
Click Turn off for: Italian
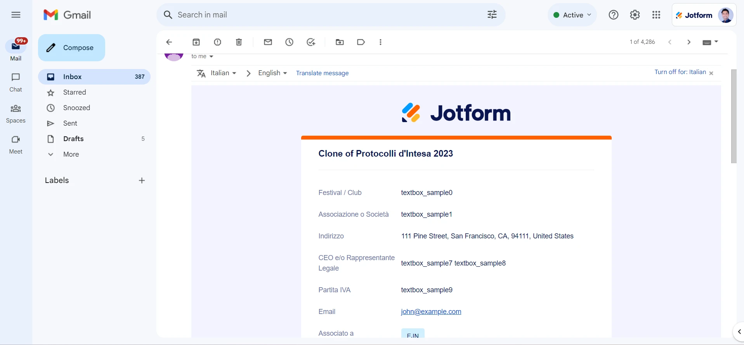680,72
